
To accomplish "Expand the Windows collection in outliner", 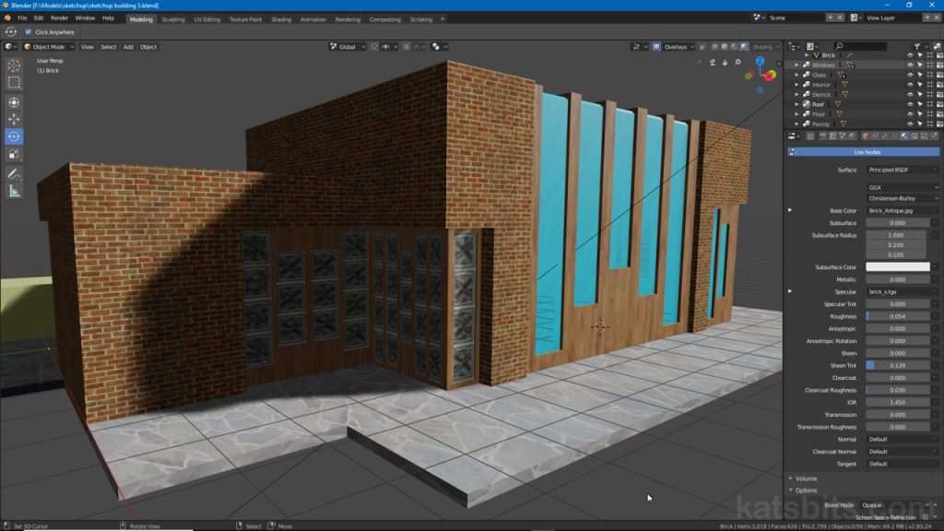I will [797, 65].
